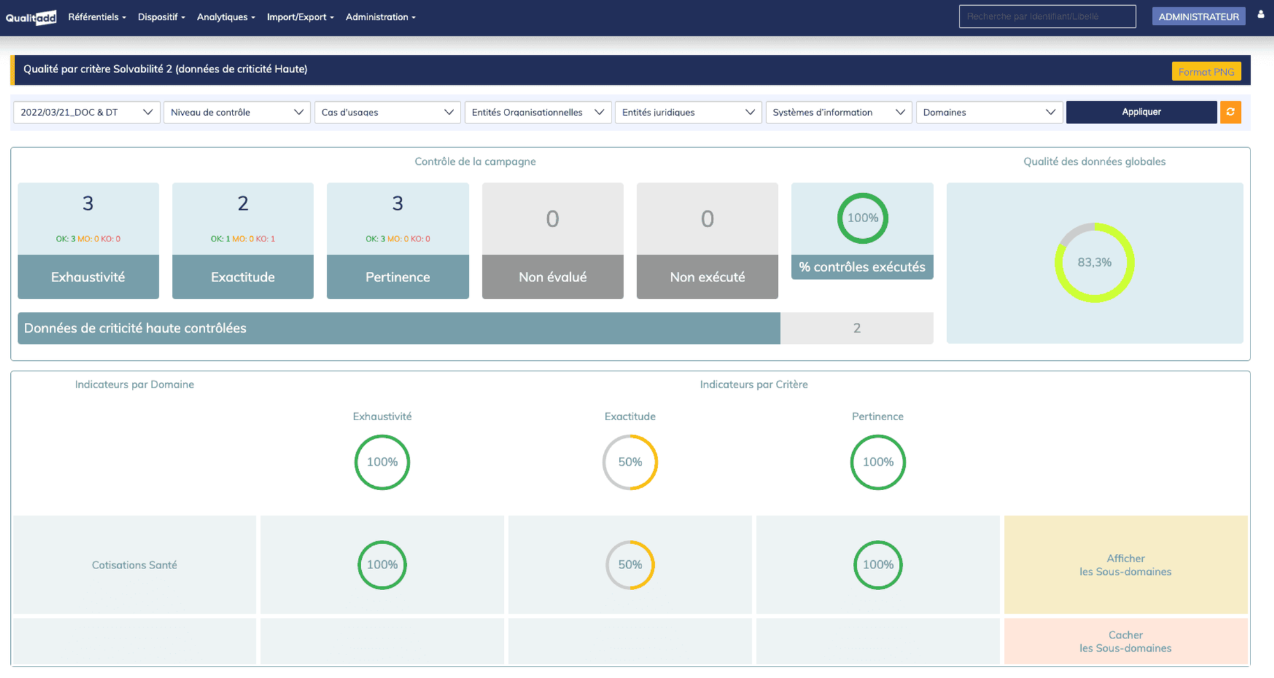This screenshot has width=1274, height=678.
Task: Open the Entités juridiques dropdown
Action: tap(688, 112)
